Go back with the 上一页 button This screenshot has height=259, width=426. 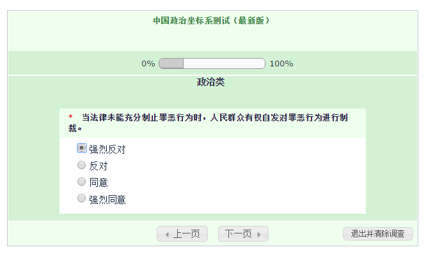[182, 234]
